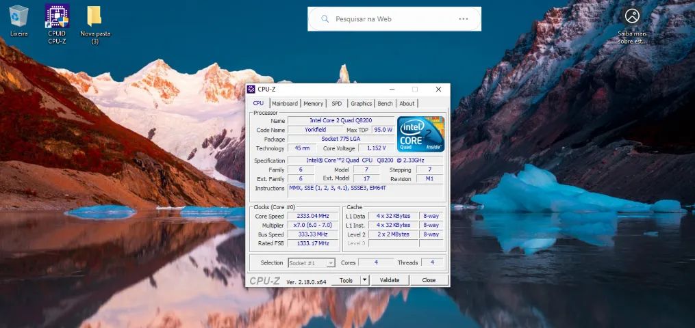Screen dimensions: 695x328
Task: Expand the Tools dropdown arrow
Action: pyautogui.click(x=364, y=280)
